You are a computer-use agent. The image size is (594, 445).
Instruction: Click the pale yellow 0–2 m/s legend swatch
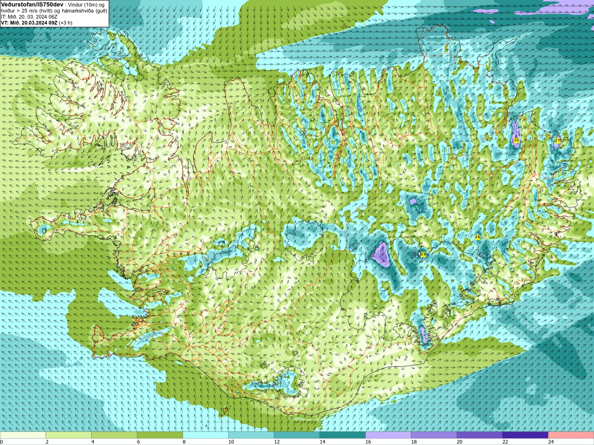click(x=23, y=435)
